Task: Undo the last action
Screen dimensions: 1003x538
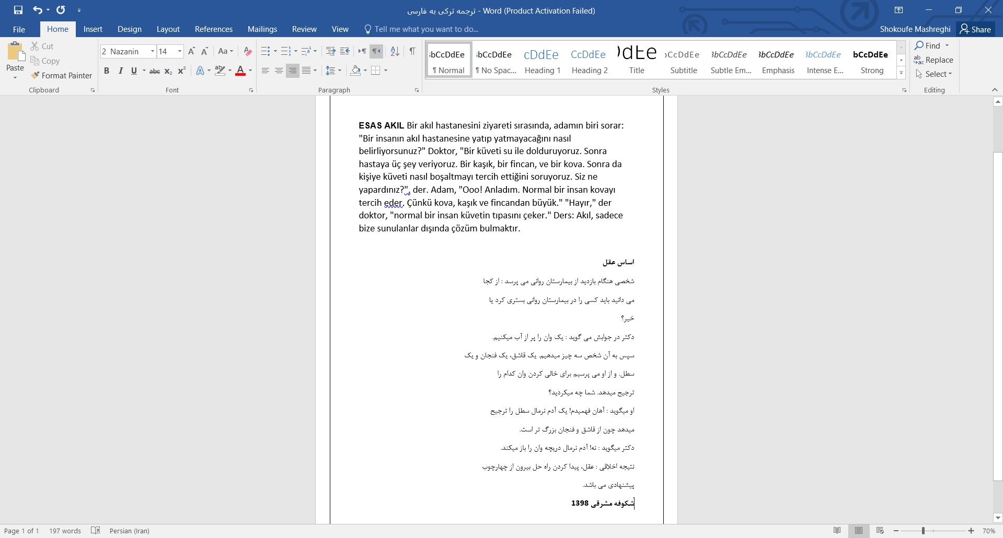Action: coord(38,10)
